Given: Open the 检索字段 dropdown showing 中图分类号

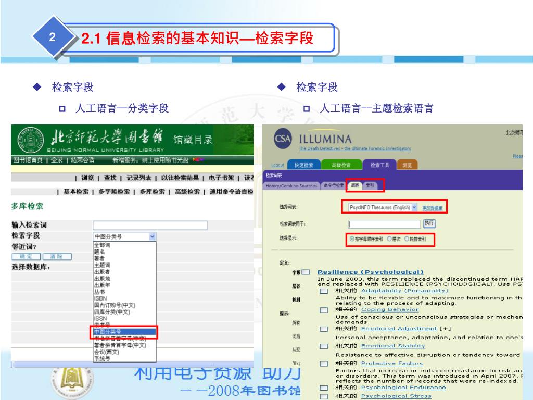Looking at the screenshot, I should pyautogui.click(x=124, y=236).
